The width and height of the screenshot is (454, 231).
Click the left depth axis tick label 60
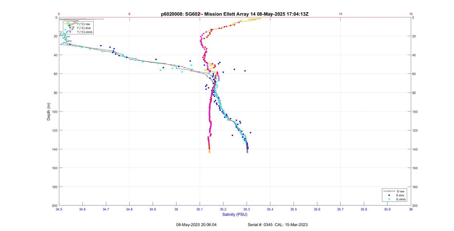click(55, 74)
